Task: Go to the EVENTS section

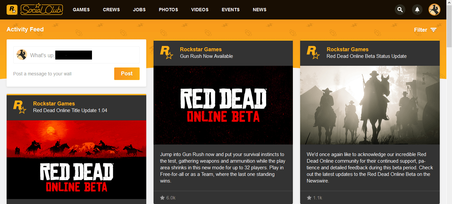Action: [x=231, y=10]
